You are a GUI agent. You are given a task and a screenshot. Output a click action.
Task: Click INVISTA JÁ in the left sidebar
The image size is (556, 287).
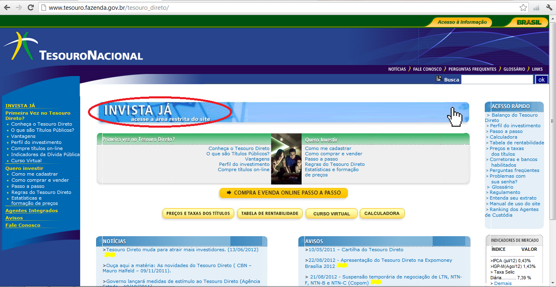[x=20, y=106]
